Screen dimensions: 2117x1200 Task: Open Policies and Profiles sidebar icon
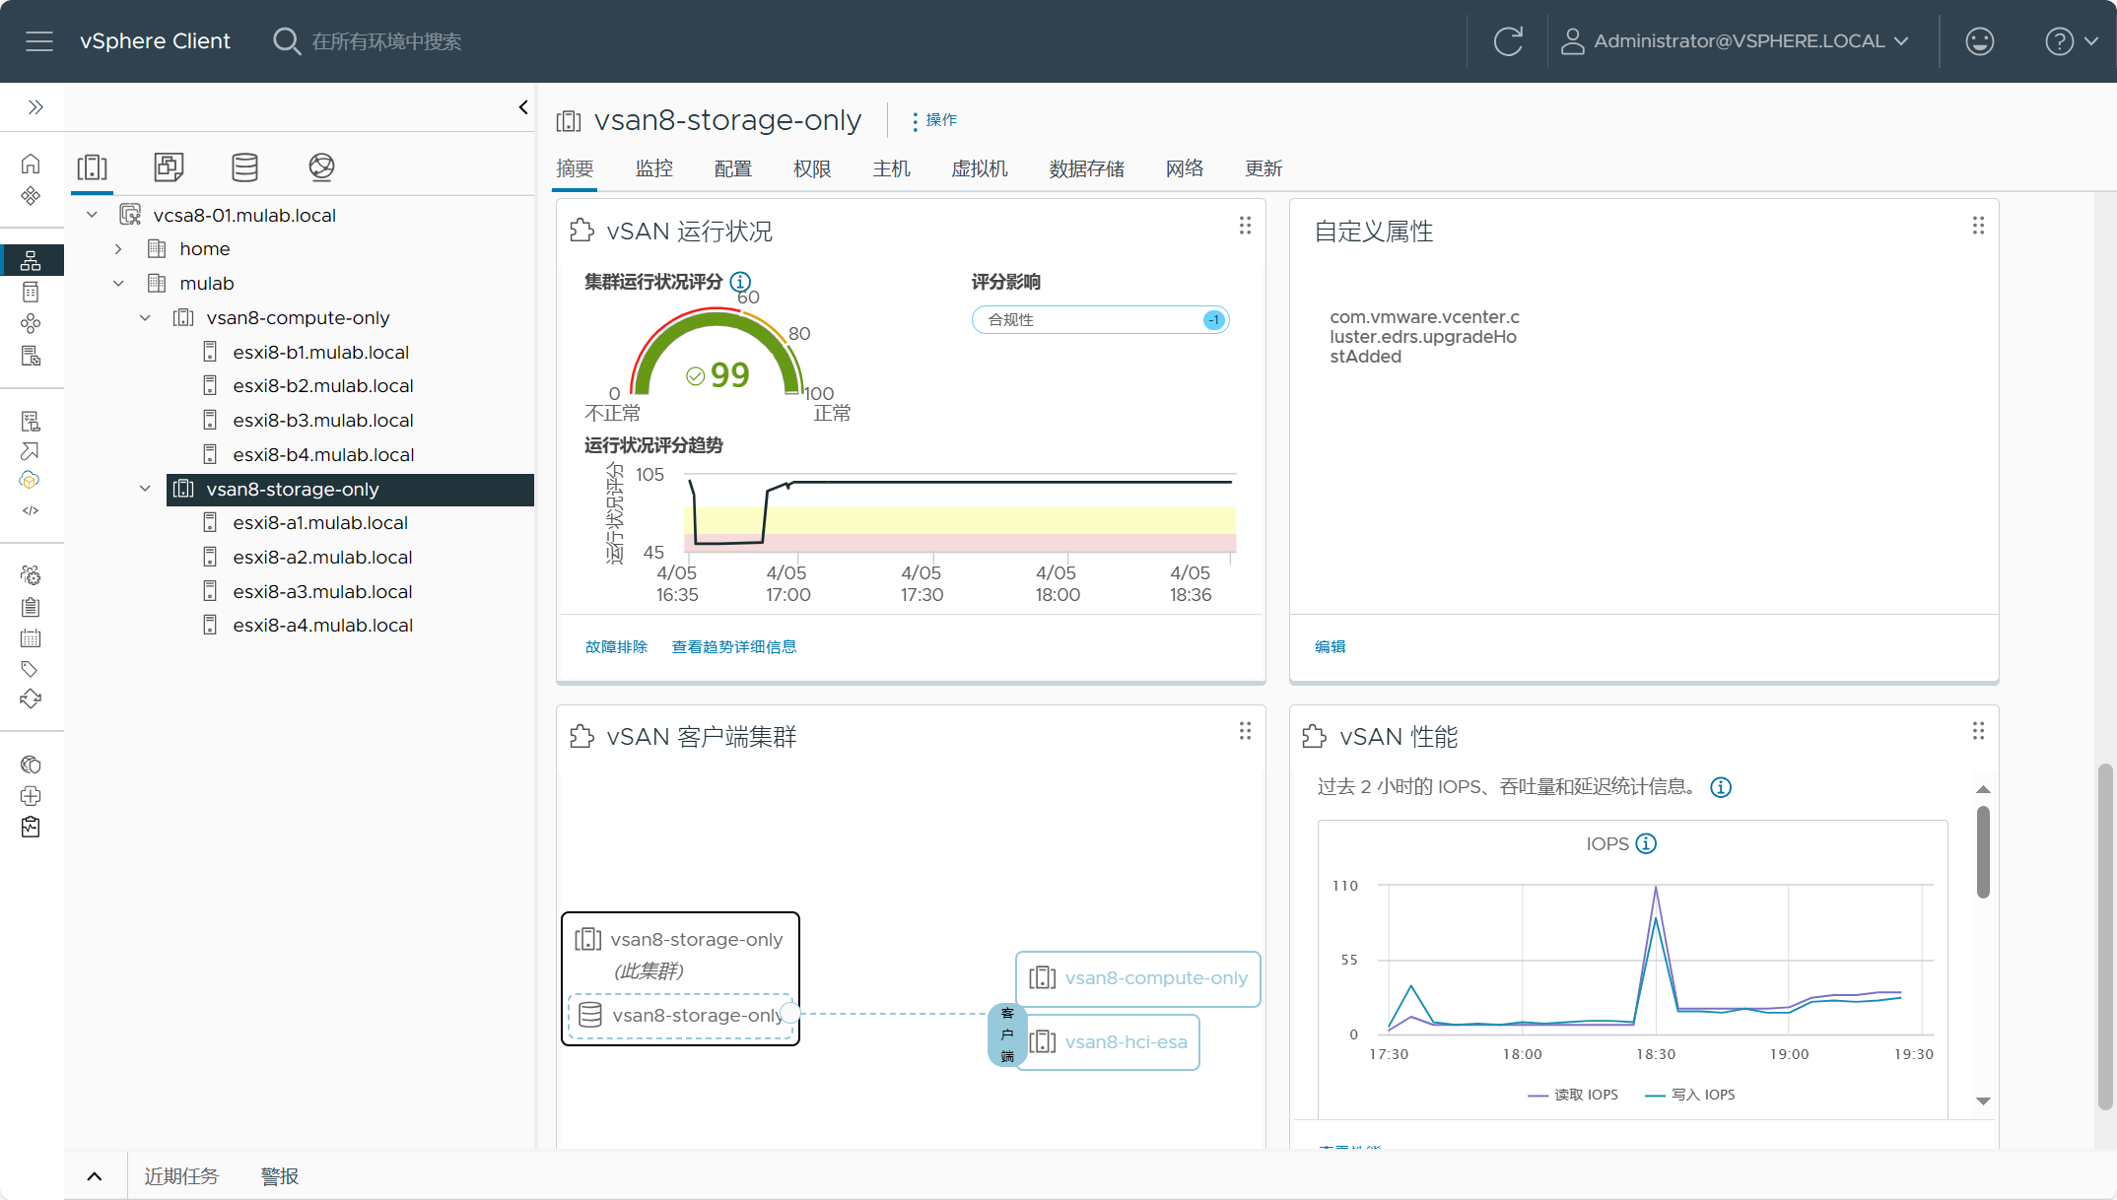pos(31,421)
